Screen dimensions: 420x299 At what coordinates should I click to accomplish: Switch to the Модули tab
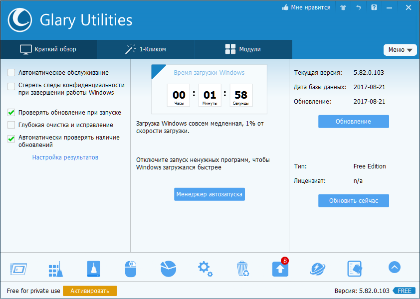(x=243, y=49)
